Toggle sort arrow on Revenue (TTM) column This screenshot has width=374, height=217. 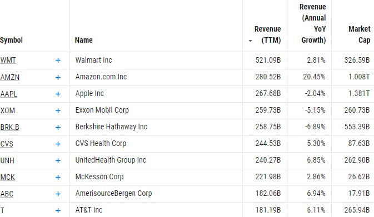pos(250,41)
